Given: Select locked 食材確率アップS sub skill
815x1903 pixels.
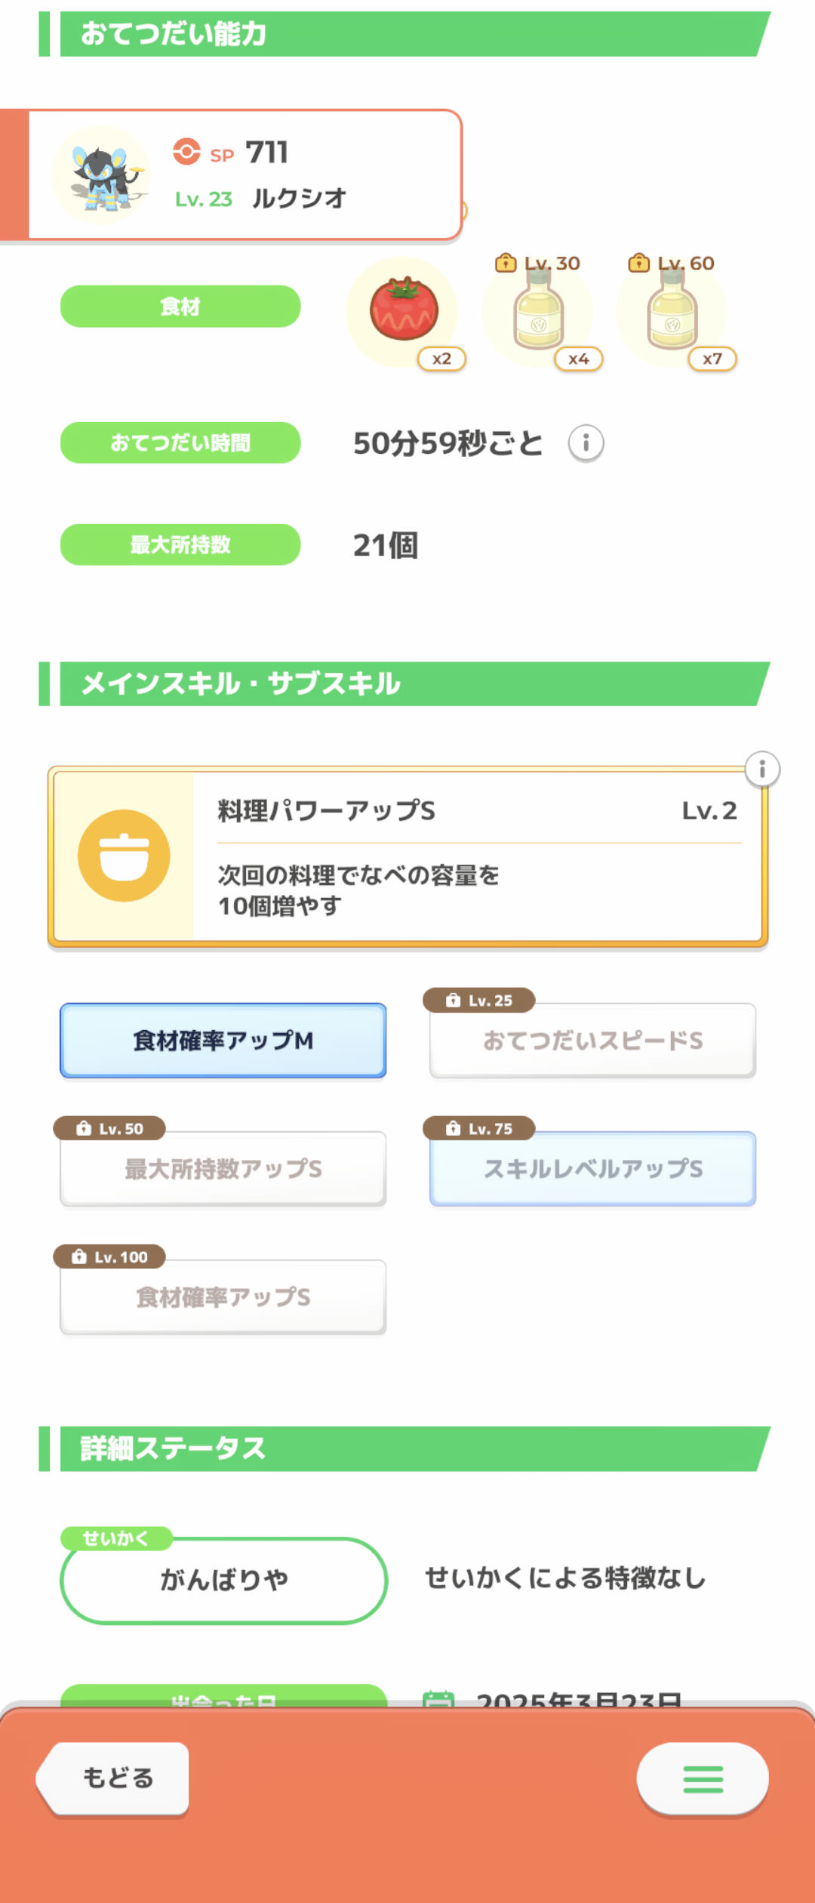Looking at the screenshot, I should [x=223, y=1297].
